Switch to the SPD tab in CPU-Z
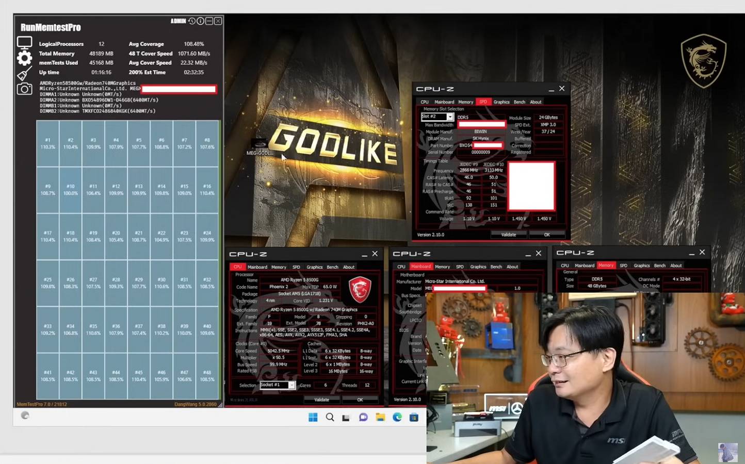The width and height of the screenshot is (745, 464). tap(483, 102)
